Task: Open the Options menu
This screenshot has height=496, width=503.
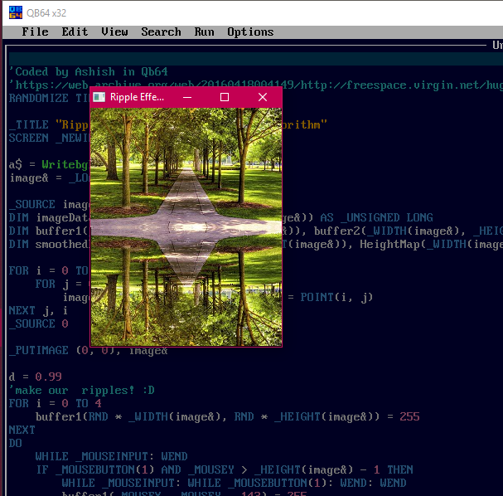Action: (250, 32)
